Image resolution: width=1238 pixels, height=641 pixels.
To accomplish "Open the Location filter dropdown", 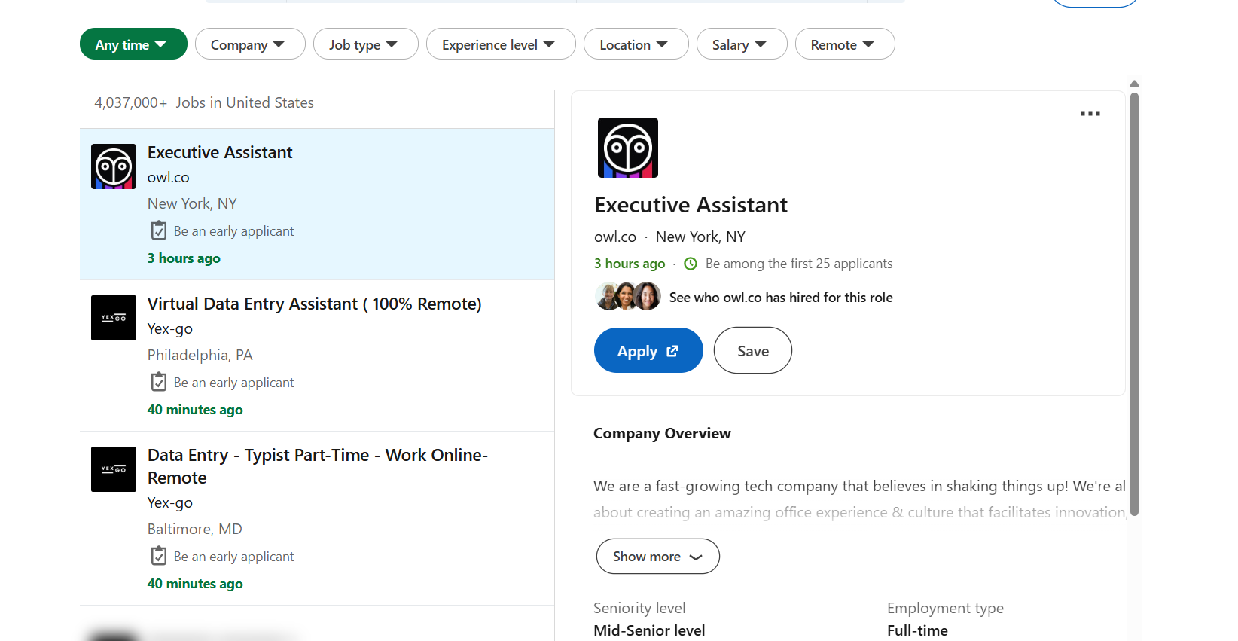I will coord(636,44).
